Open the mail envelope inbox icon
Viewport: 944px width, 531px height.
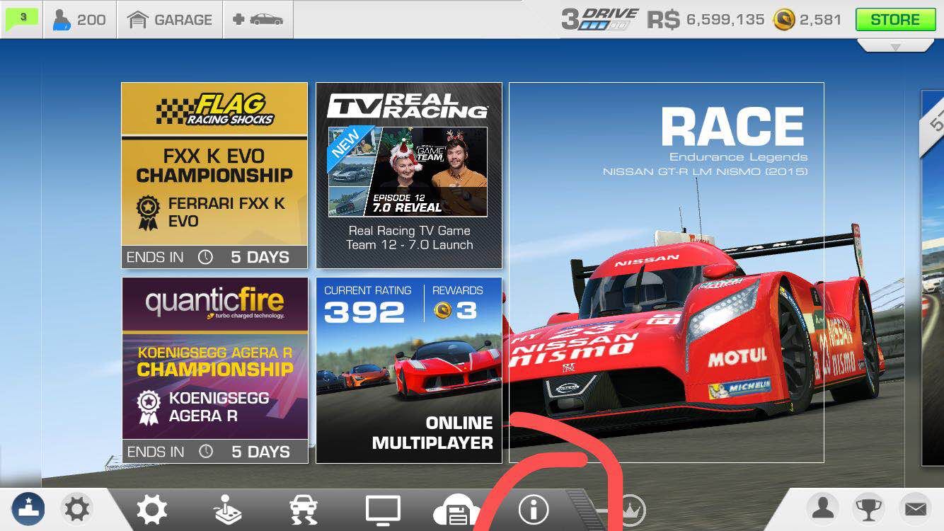(x=915, y=508)
